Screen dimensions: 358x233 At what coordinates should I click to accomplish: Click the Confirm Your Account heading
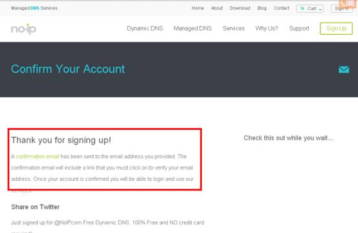coord(68,69)
